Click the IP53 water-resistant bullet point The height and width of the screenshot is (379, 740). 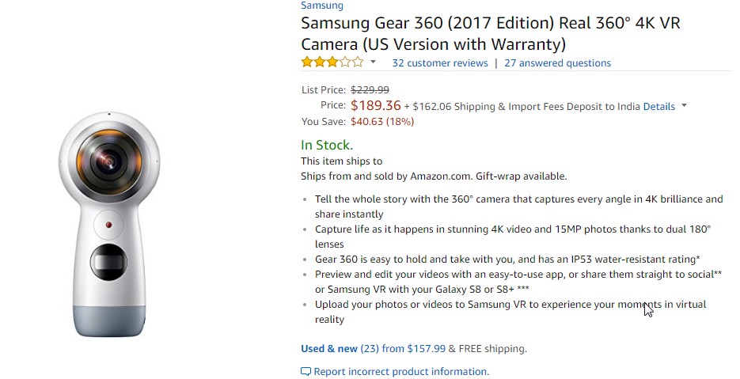point(507,259)
